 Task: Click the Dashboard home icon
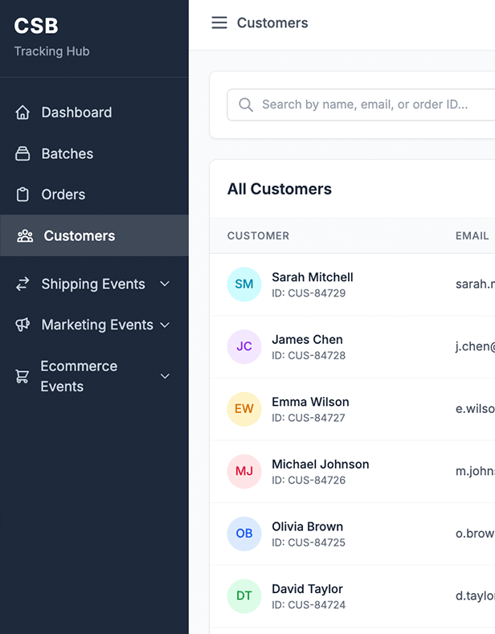click(23, 112)
